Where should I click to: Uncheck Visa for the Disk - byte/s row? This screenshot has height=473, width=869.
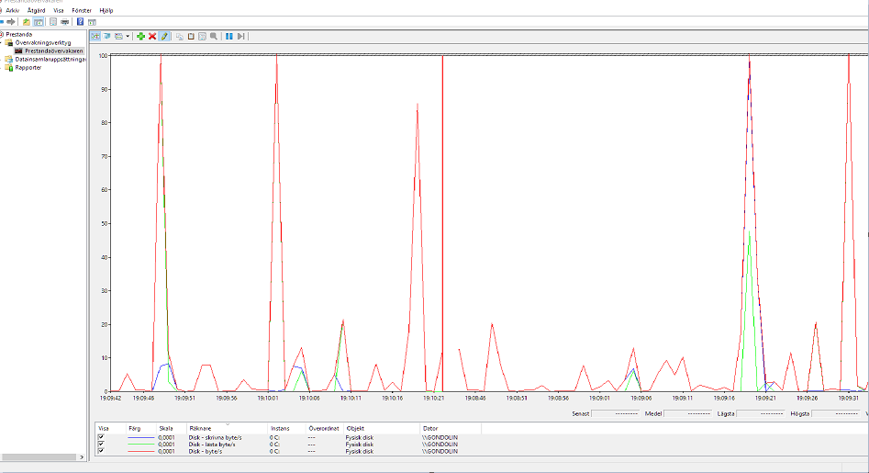pos(101,451)
